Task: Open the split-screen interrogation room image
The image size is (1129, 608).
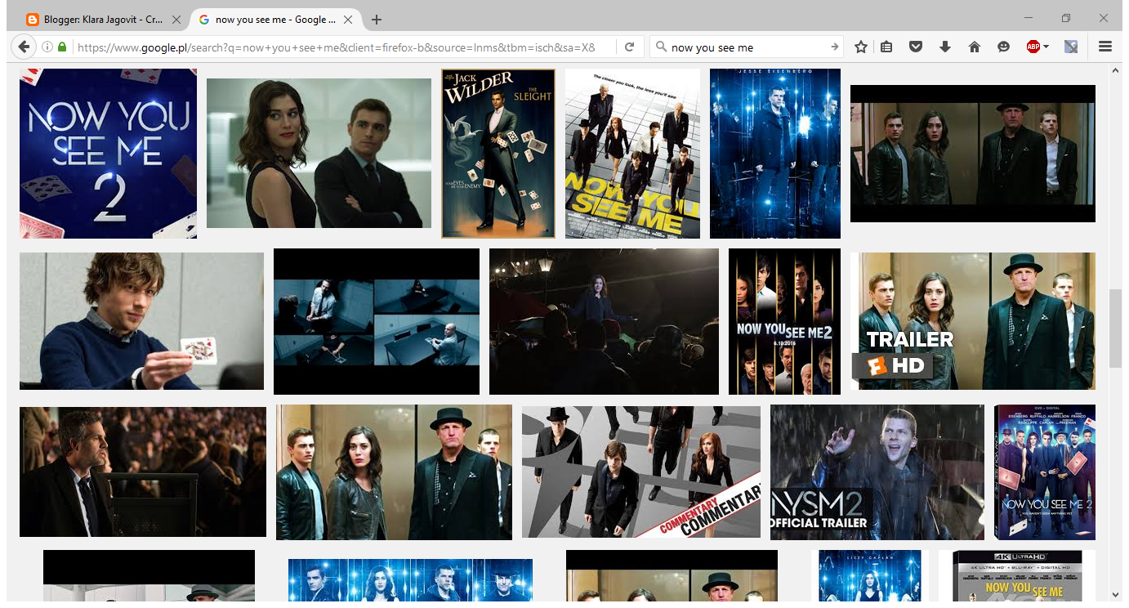Action: click(x=377, y=321)
